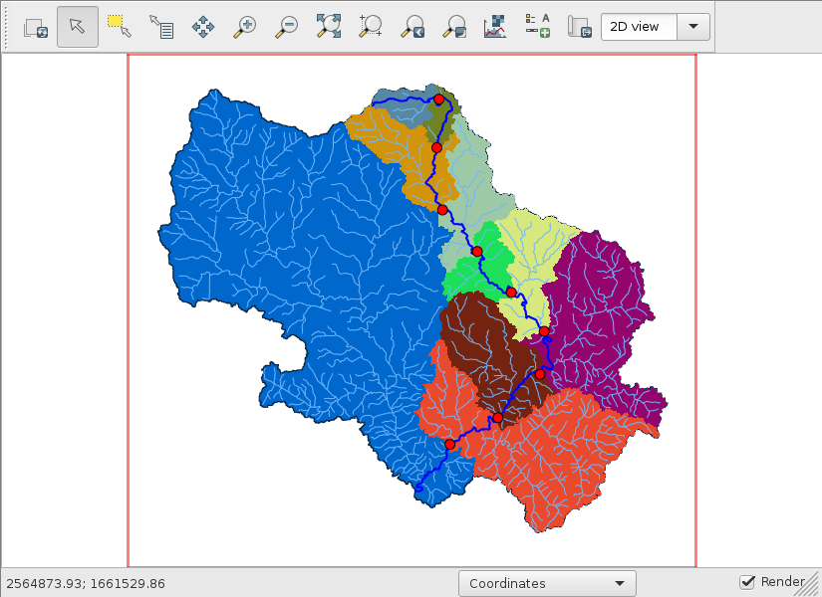
Task: Select the Pointer tool
Action: tap(78, 27)
